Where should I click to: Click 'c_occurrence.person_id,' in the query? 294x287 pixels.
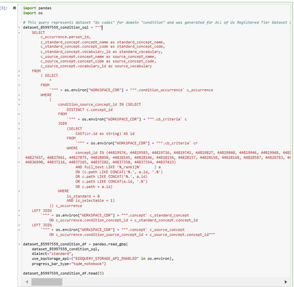point(65,37)
